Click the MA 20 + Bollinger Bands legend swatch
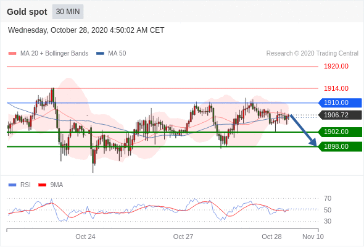 (12, 54)
